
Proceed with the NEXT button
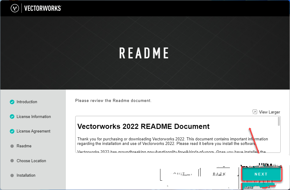coord(261,174)
